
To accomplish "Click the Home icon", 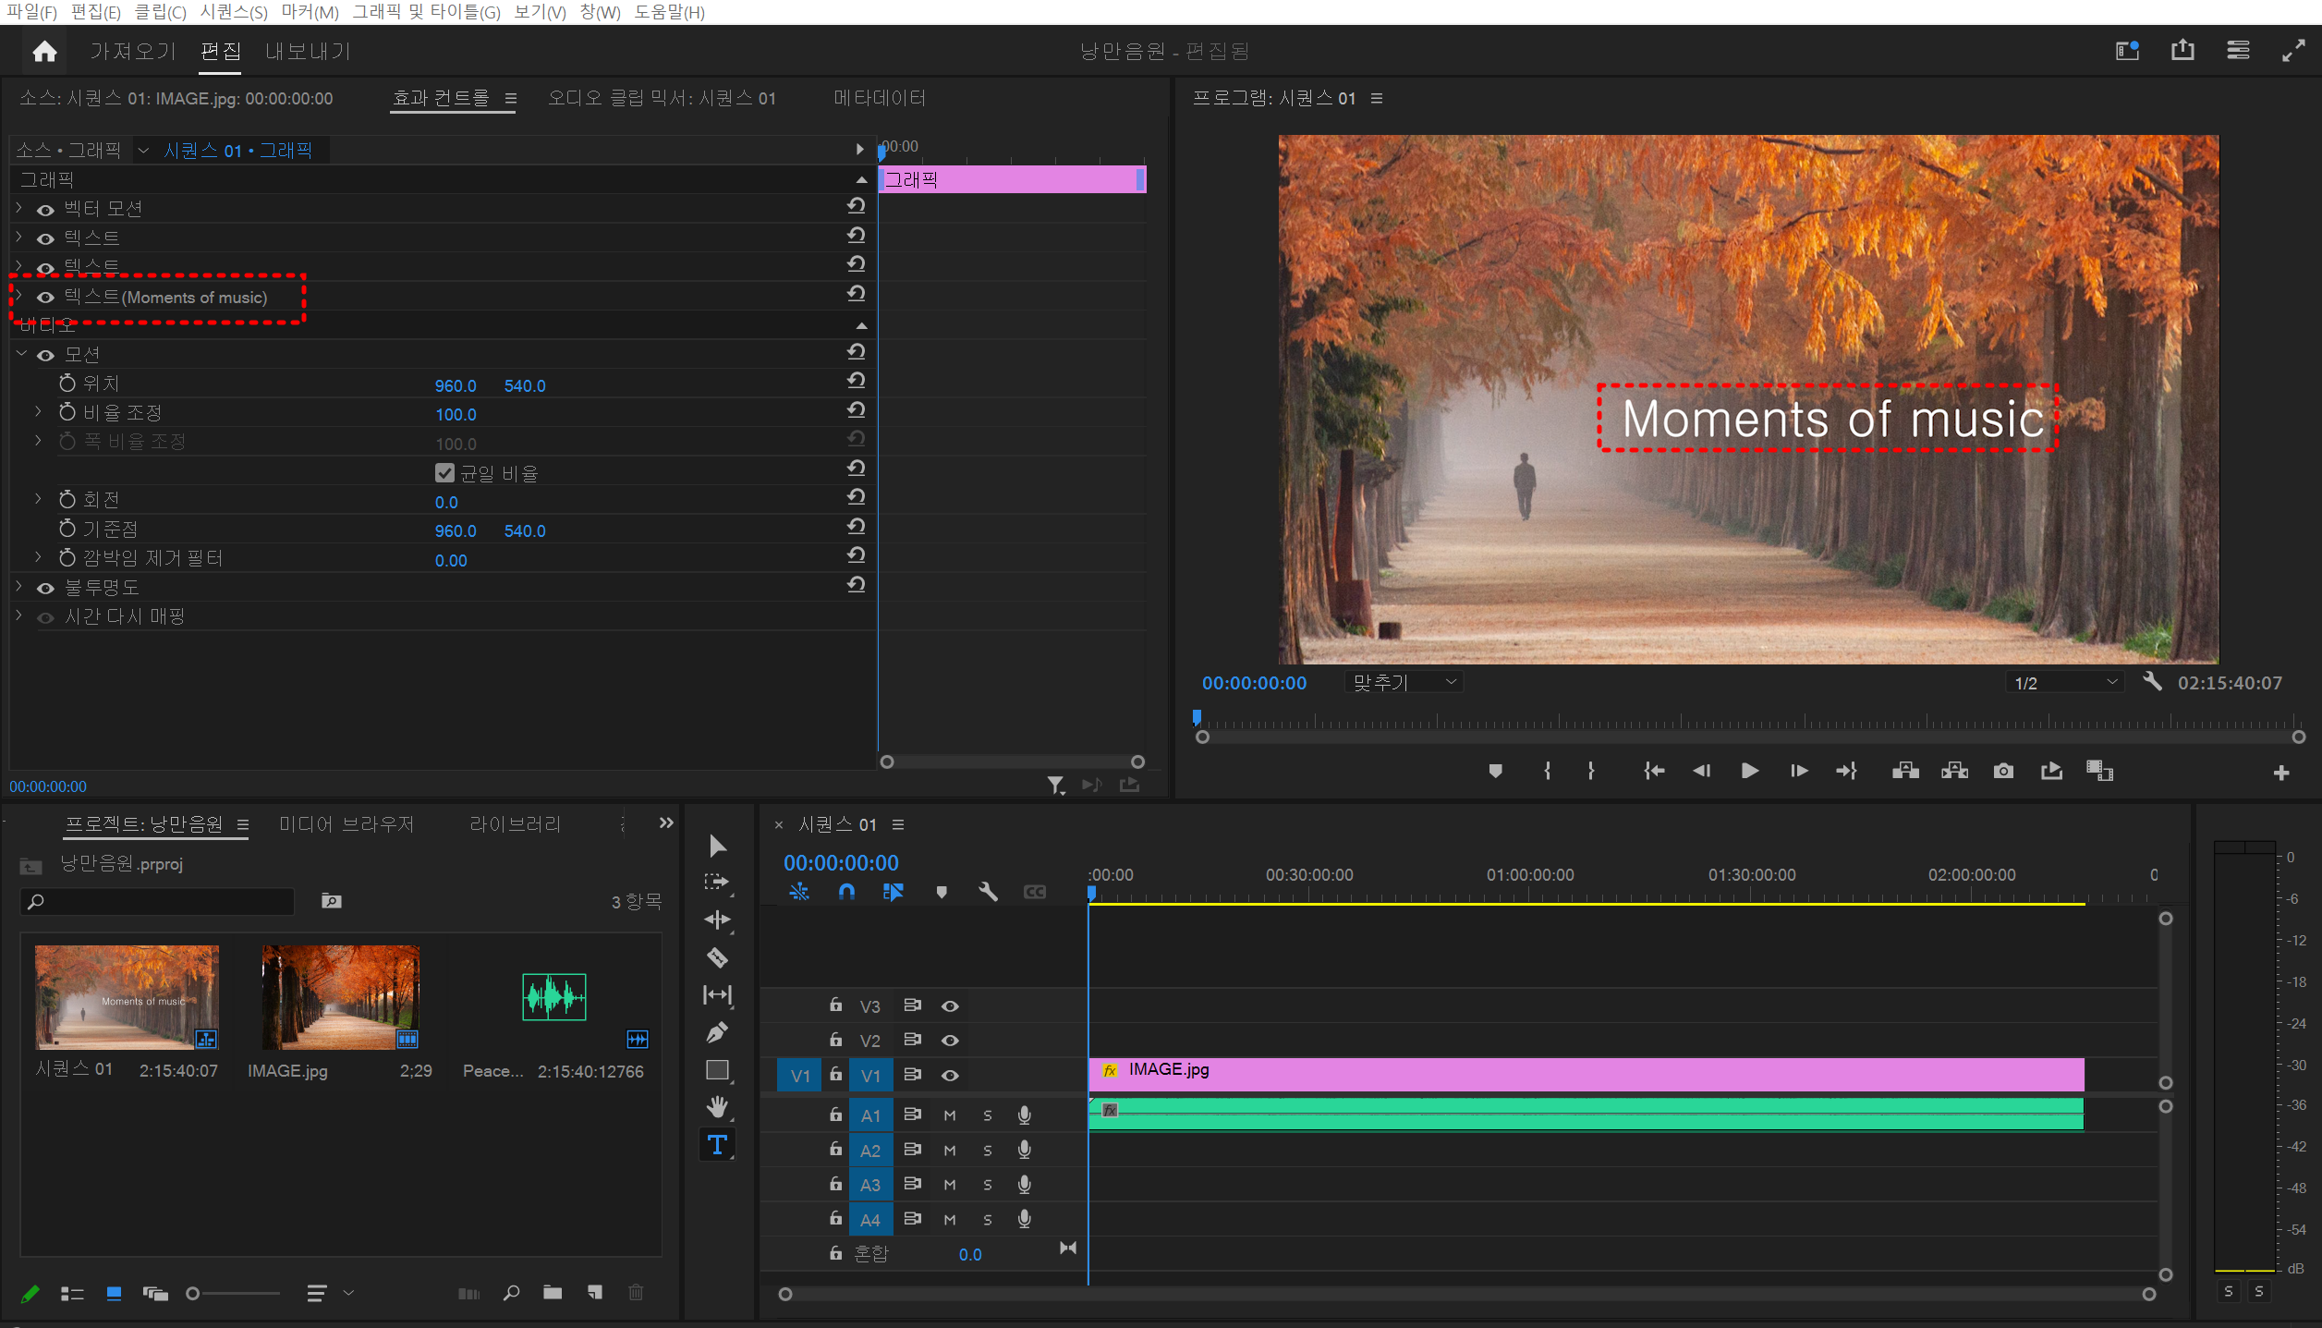I will pyautogui.click(x=44, y=51).
